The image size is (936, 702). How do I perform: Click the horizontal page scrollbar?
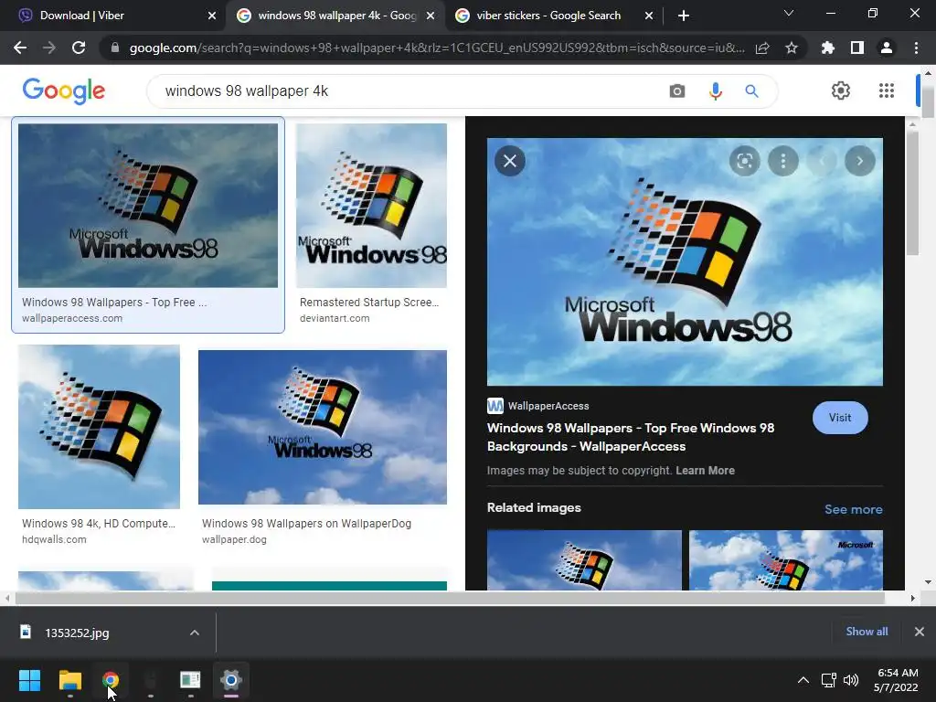click(450, 598)
